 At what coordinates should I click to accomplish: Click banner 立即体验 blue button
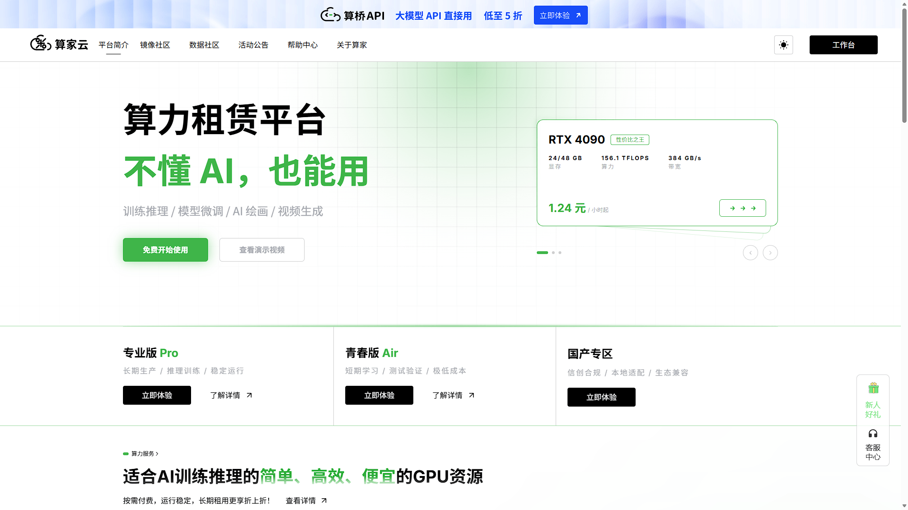pyautogui.click(x=561, y=15)
